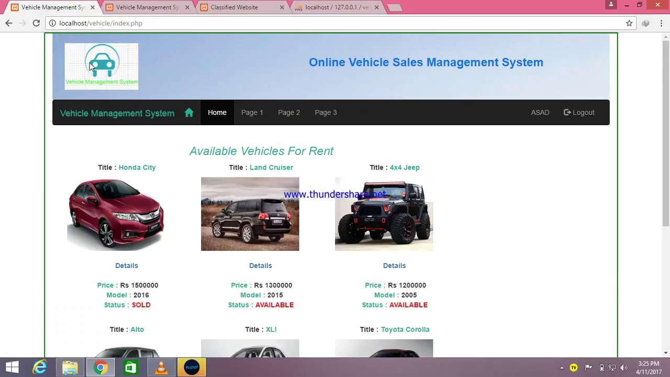Click Honda City title text

(137, 168)
